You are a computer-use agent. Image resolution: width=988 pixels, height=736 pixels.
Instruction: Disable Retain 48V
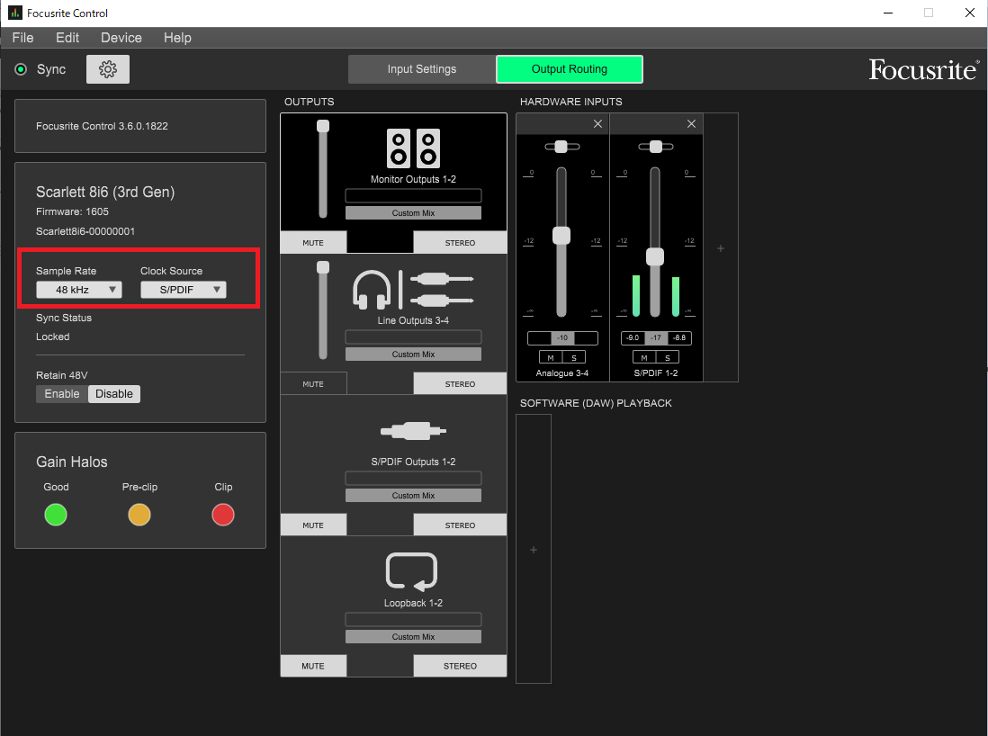pyautogui.click(x=114, y=394)
